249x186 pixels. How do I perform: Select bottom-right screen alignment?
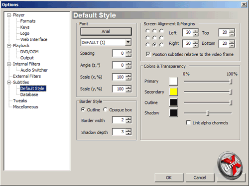point(161,45)
